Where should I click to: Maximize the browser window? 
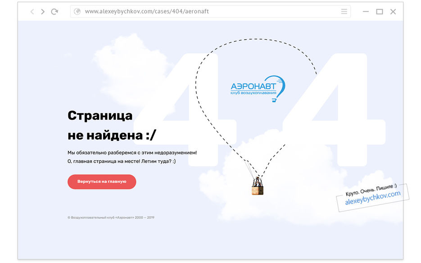tap(380, 12)
